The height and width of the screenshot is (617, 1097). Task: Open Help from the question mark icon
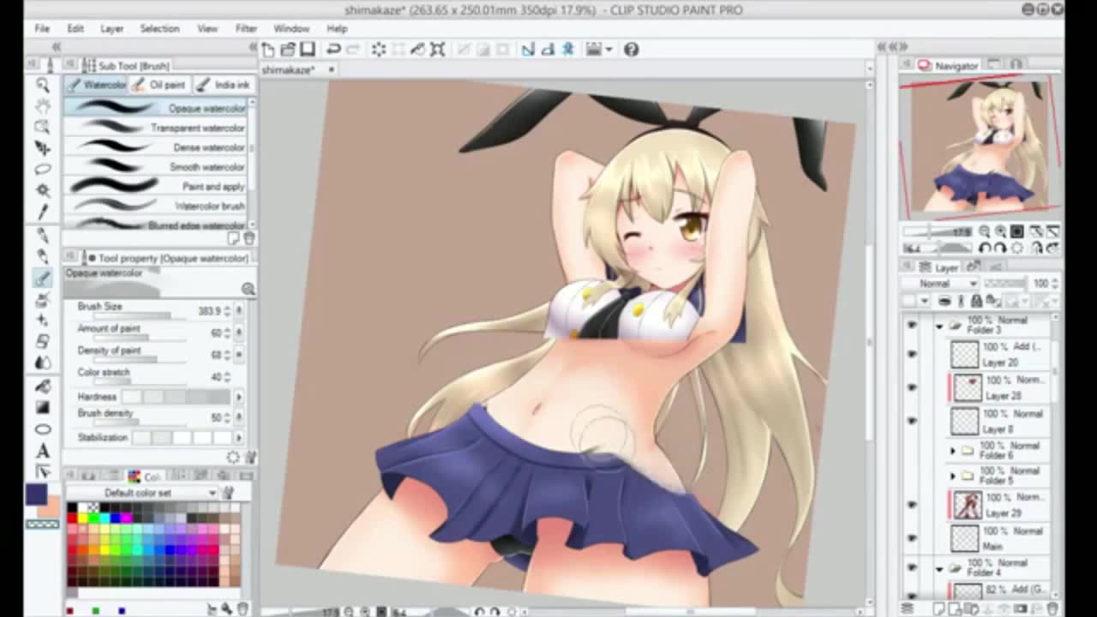coord(632,50)
